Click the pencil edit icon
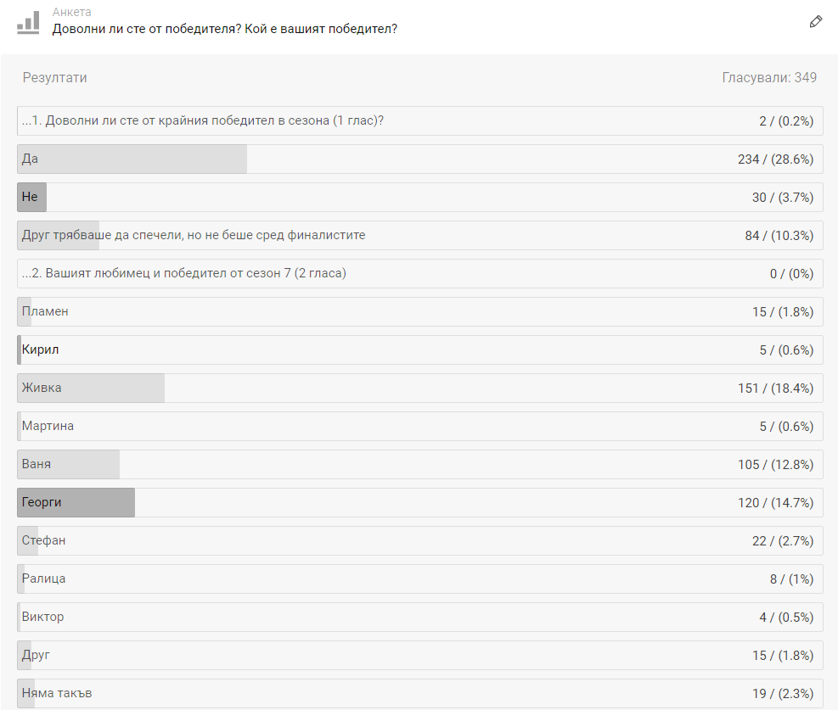 pyautogui.click(x=816, y=22)
